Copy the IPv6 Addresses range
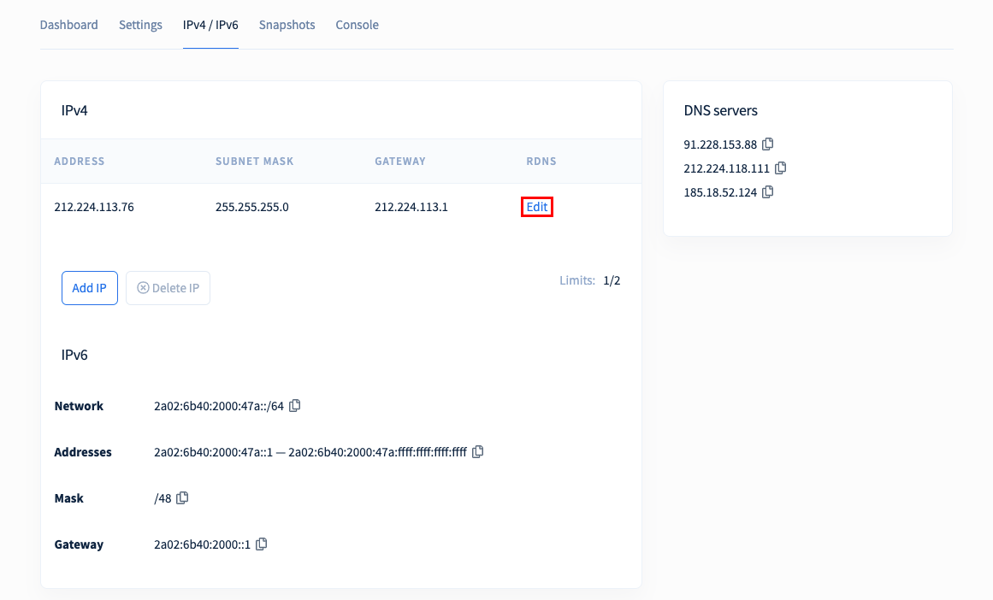Viewport: 993px width, 600px height. [477, 452]
